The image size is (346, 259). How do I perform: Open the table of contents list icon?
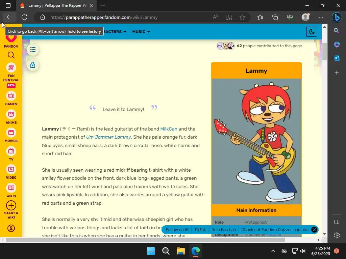(33, 50)
